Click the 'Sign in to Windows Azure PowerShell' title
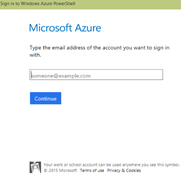This screenshot has height=176, width=181. [38, 4]
